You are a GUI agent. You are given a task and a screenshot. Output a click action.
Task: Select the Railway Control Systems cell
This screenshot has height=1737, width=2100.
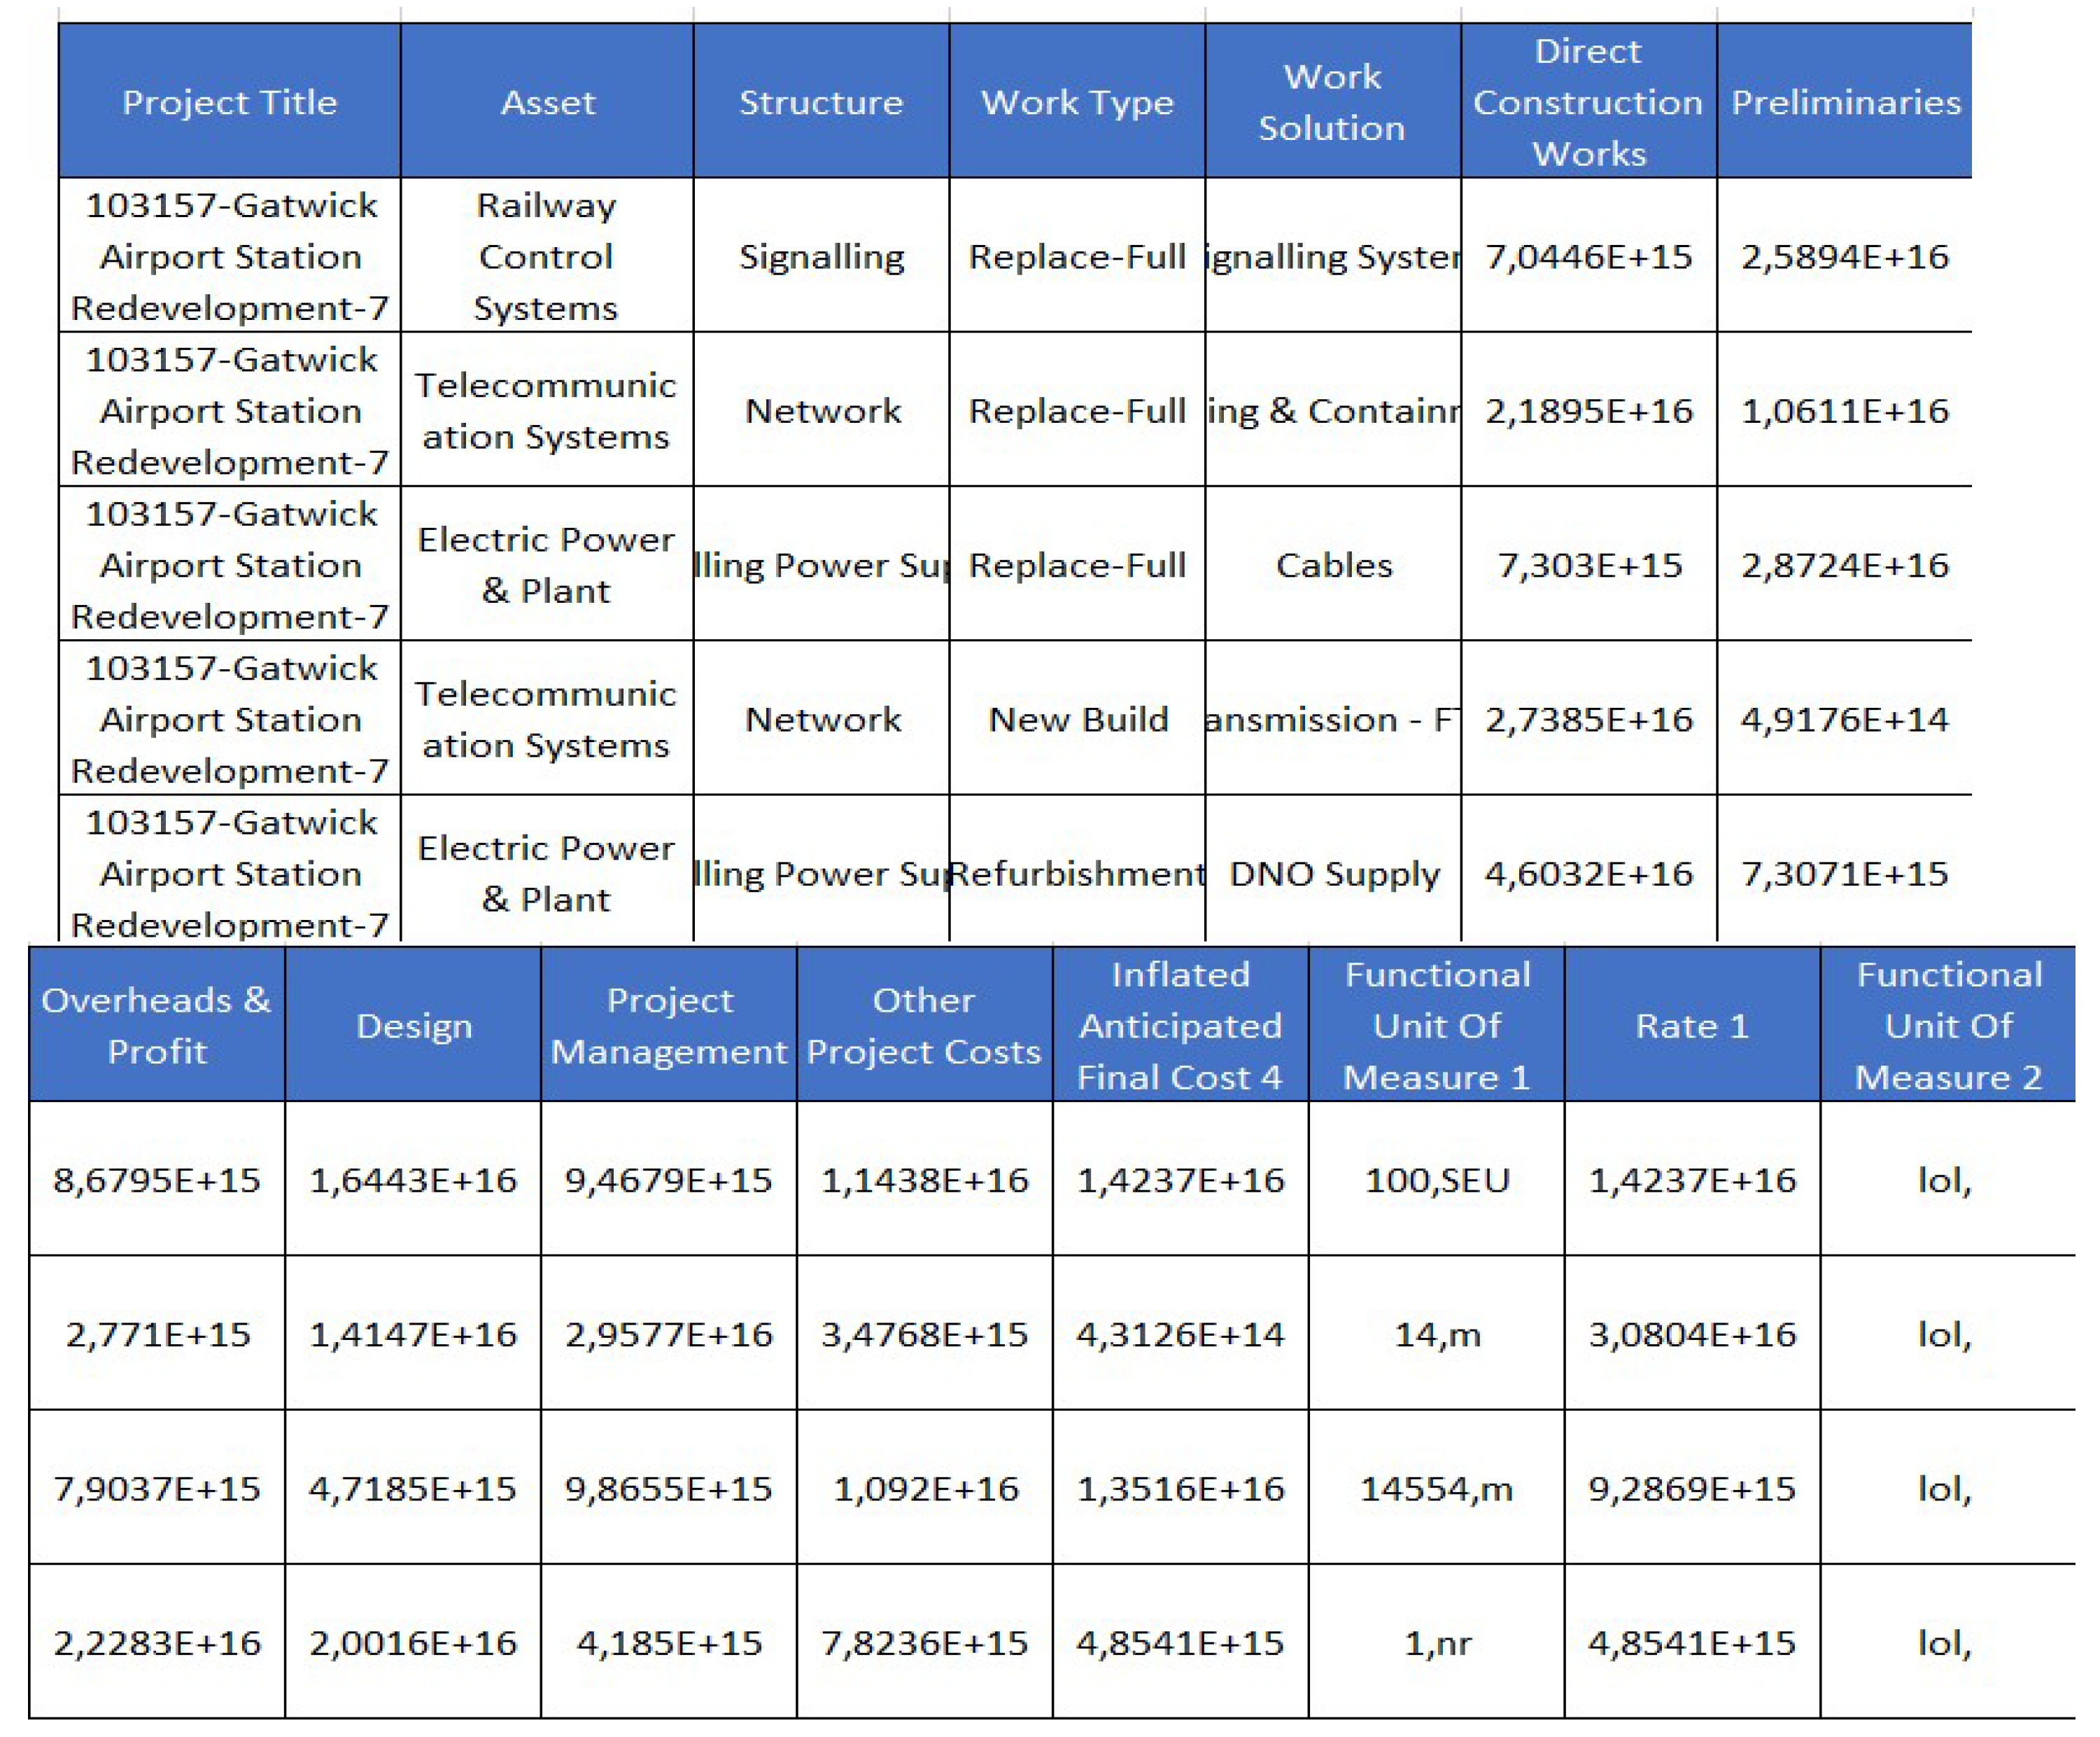click(546, 256)
